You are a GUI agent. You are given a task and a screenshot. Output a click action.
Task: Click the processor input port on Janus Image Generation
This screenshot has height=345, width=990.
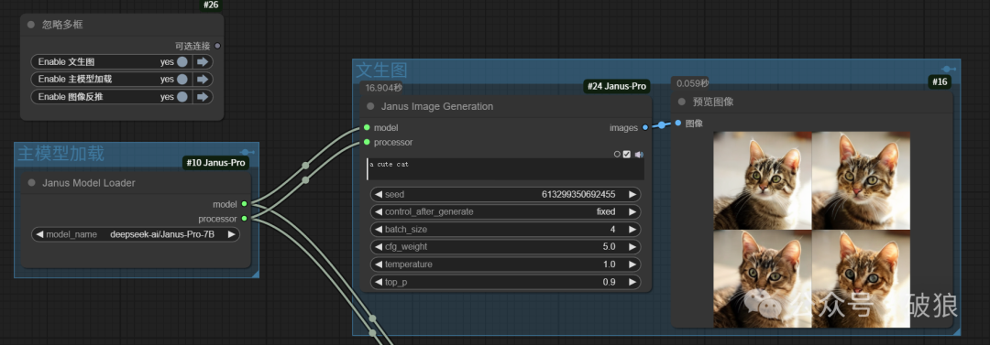pyautogui.click(x=367, y=142)
